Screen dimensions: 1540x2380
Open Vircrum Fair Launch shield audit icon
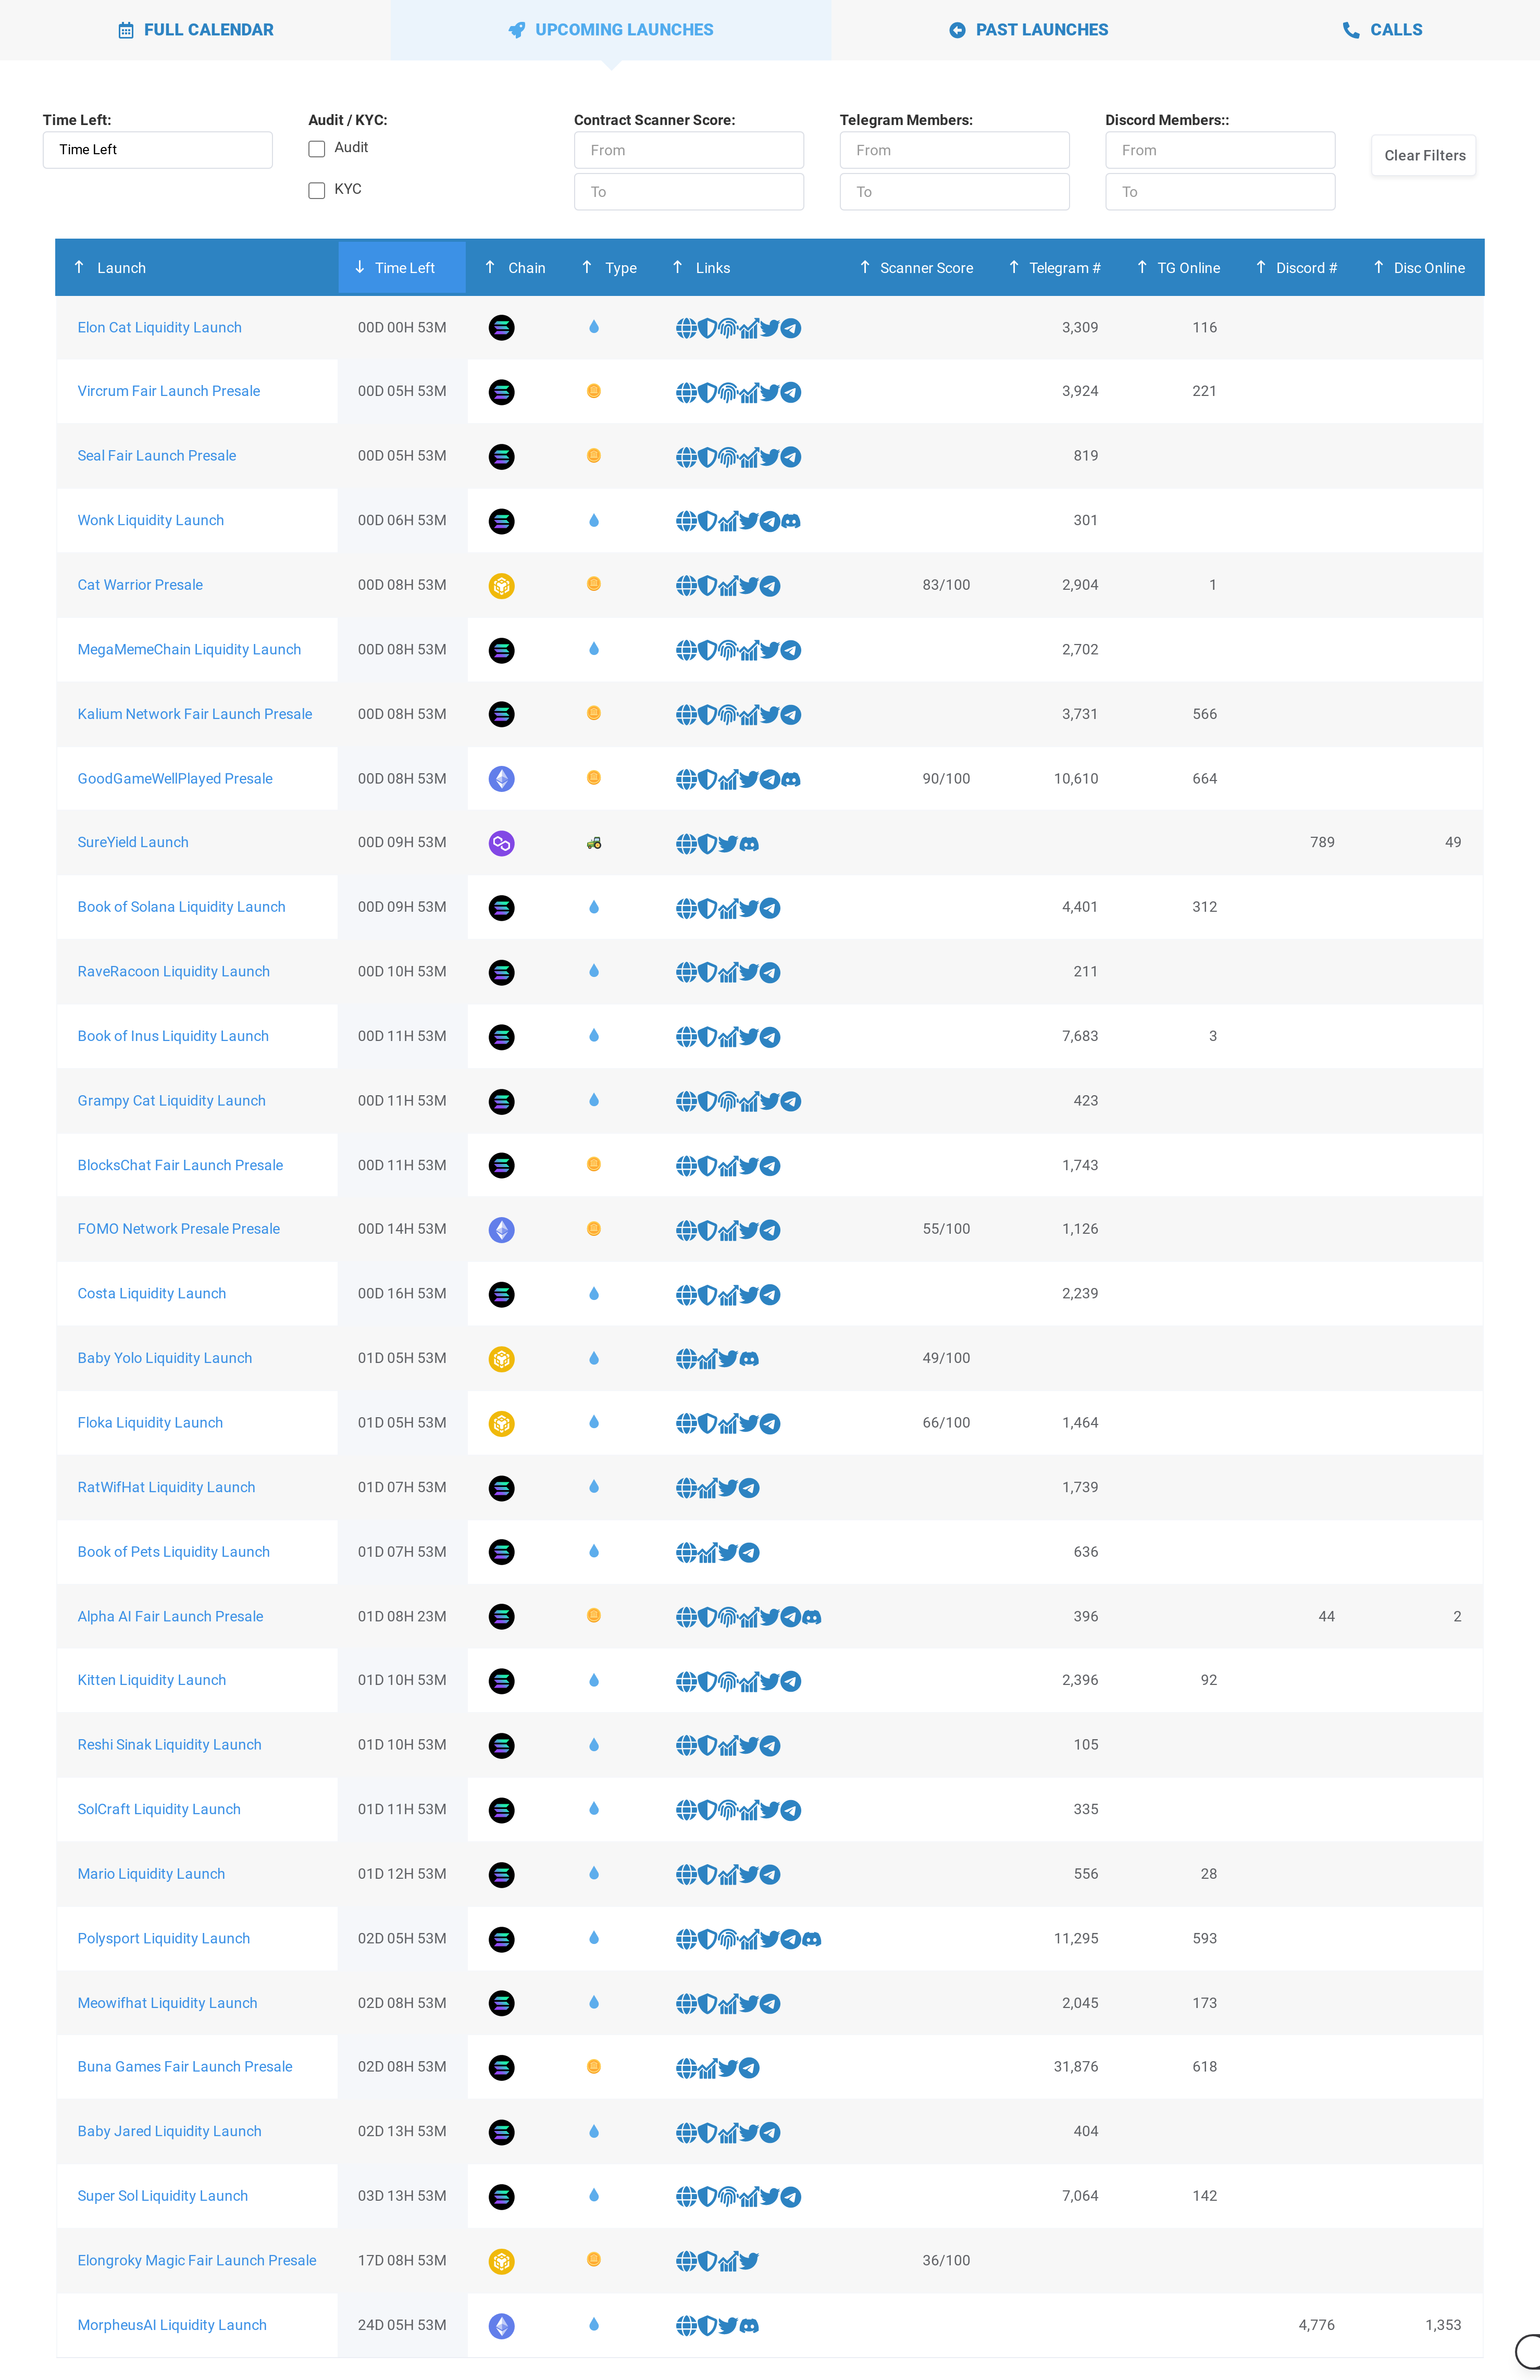click(x=707, y=392)
